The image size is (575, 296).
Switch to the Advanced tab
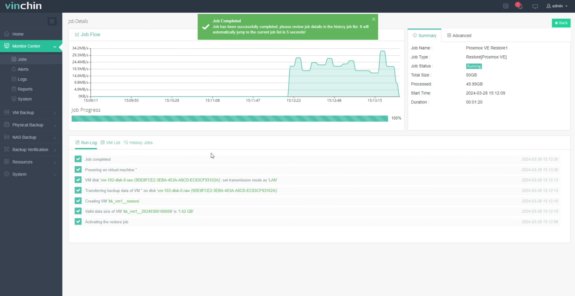[459, 35]
